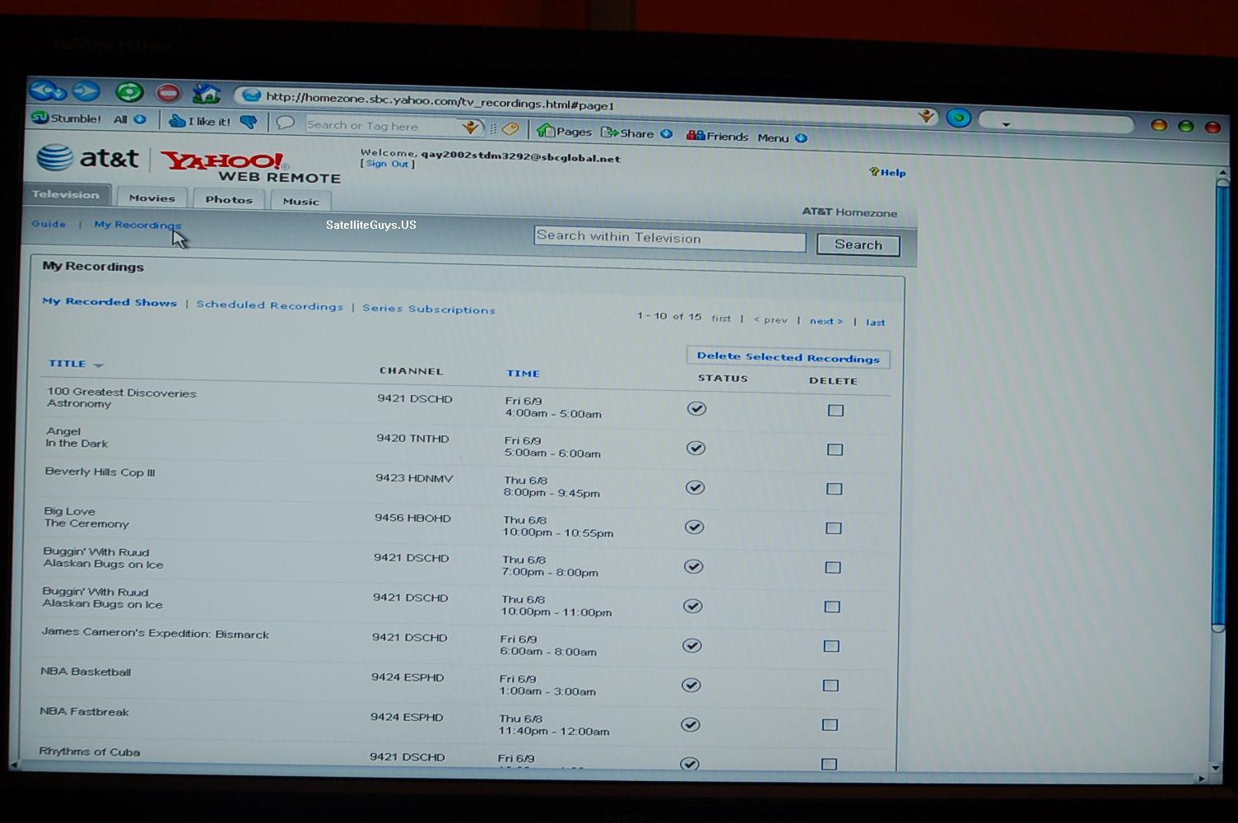
Task: Check delete box for Angel In the Dark
Action: [x=835, y=449]
